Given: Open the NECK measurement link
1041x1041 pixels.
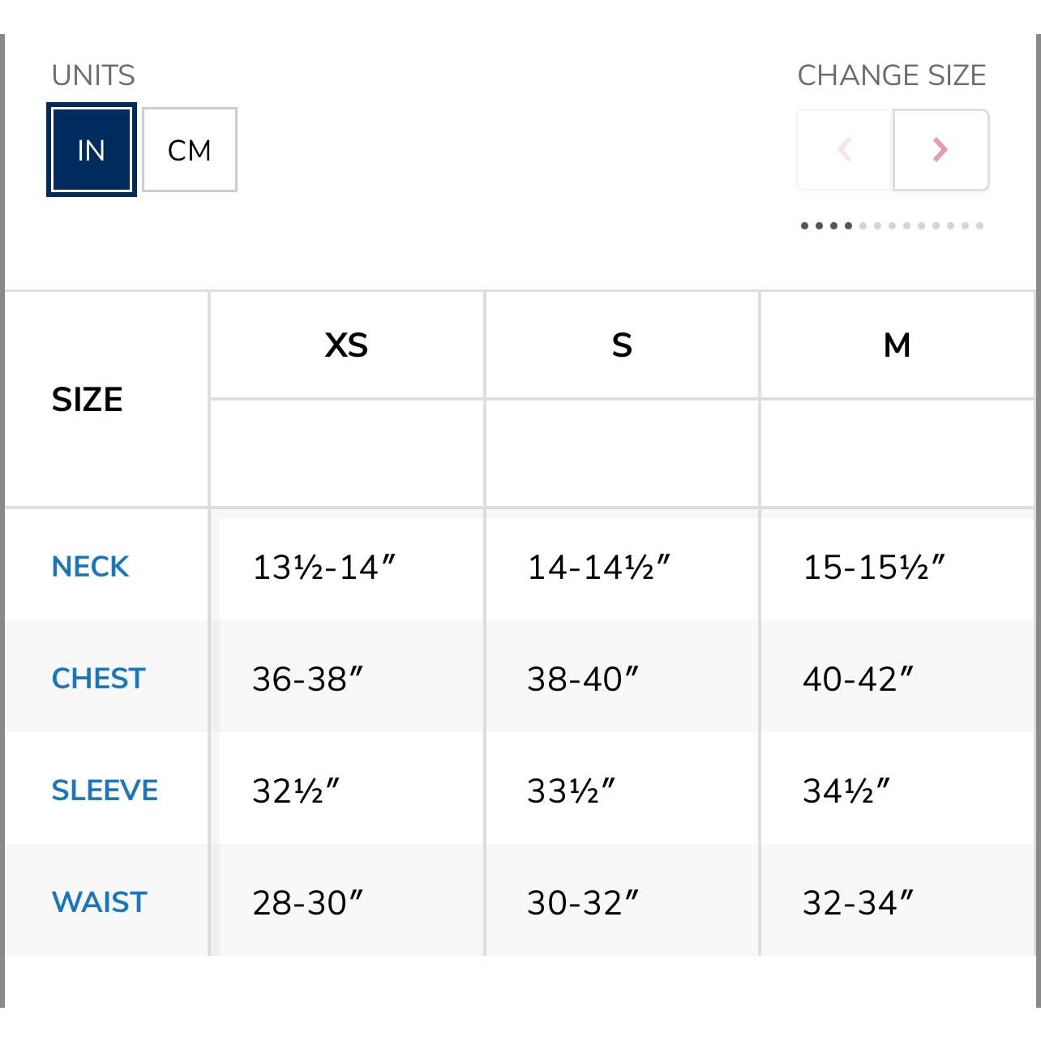Looking at the screenshot, I should (90, 567).
